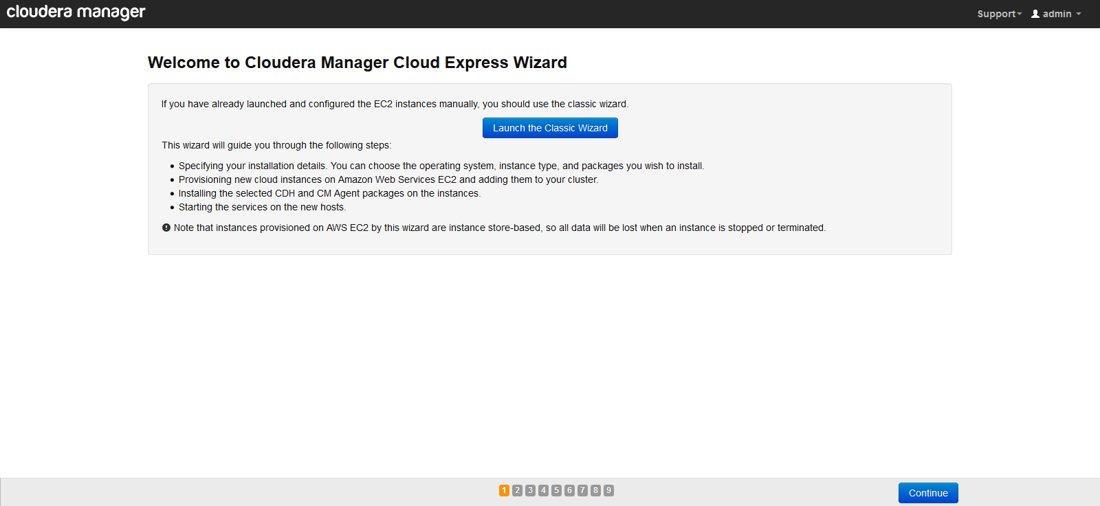Go to wizard step 1
Viewport: 1100px width, 506px height.
[504, 490]
